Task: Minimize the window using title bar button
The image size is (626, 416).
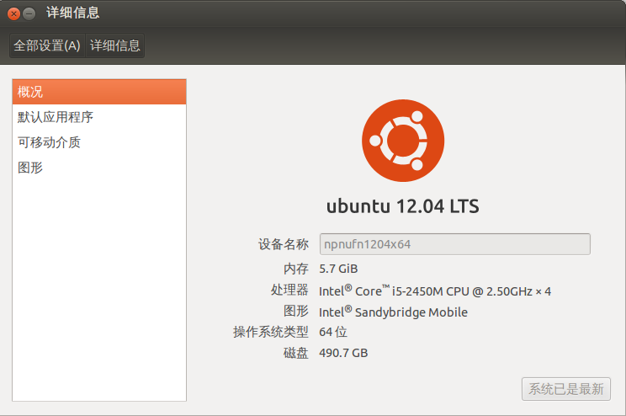Action: point(29,14)
